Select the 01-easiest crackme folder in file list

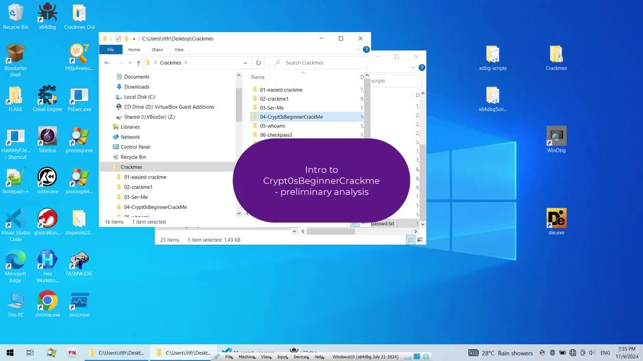tap(281, 90)
